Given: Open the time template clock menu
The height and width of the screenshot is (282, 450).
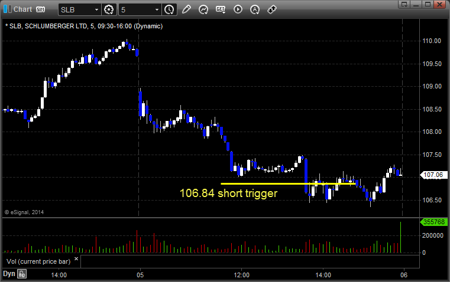Looking at the screenshot, I should (x=169, y=9).
